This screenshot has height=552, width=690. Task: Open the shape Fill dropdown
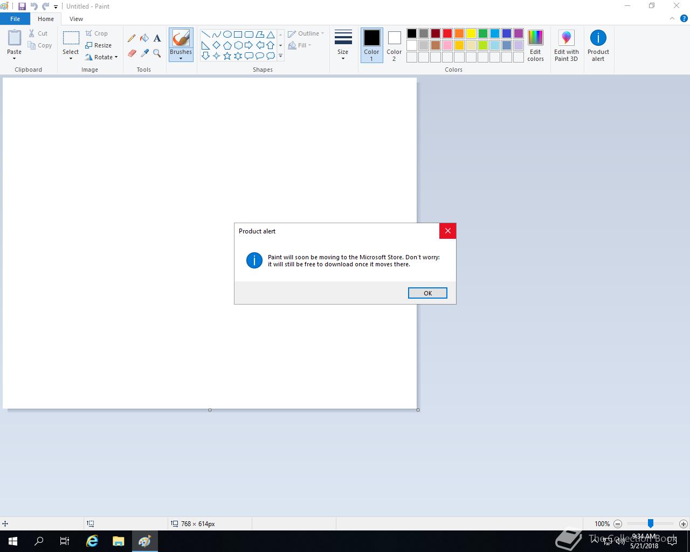click(300, 45)
